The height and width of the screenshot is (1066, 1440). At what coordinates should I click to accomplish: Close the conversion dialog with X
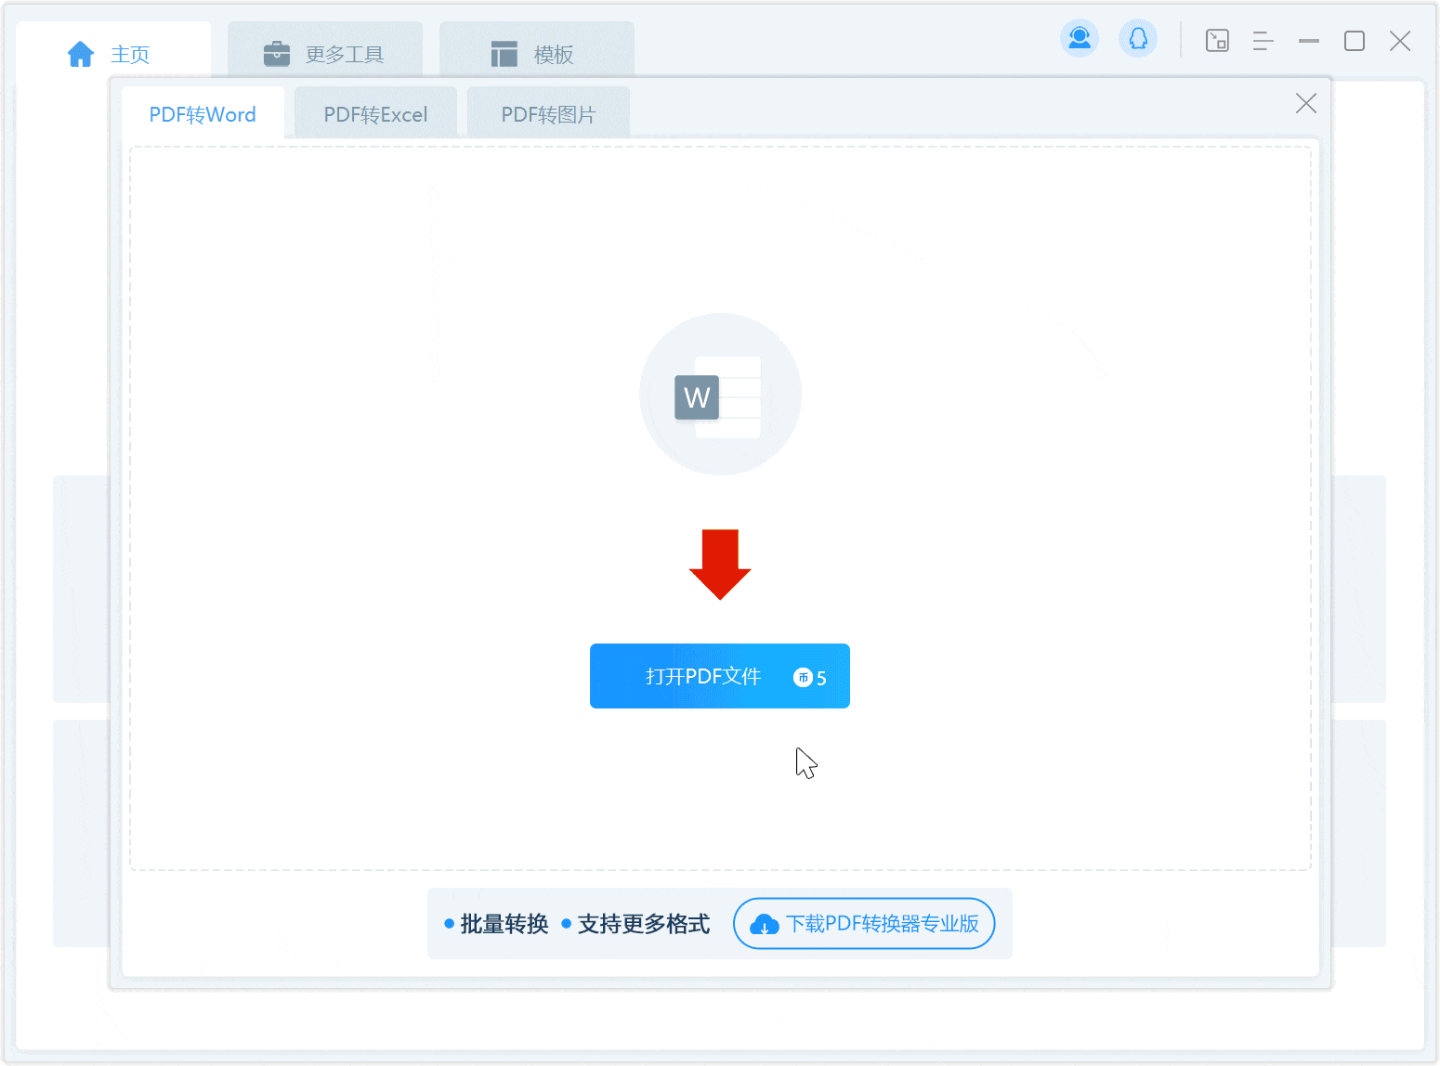[x=1306, y=103]
